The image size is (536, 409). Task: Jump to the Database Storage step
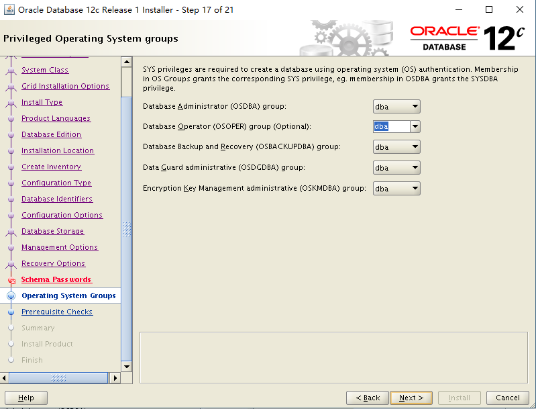pos(52,231)
